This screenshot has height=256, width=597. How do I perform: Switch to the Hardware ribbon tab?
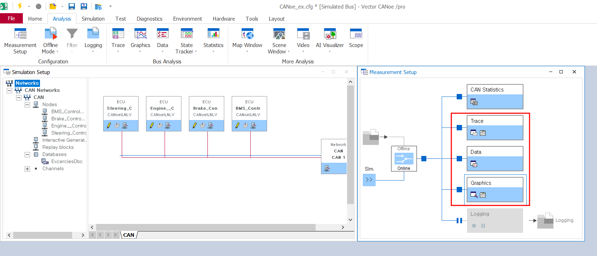click(224, 19)
